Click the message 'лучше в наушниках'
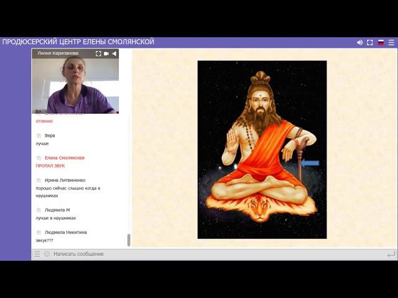The height and width of the screenshot is (298, 398). (56, 218)
